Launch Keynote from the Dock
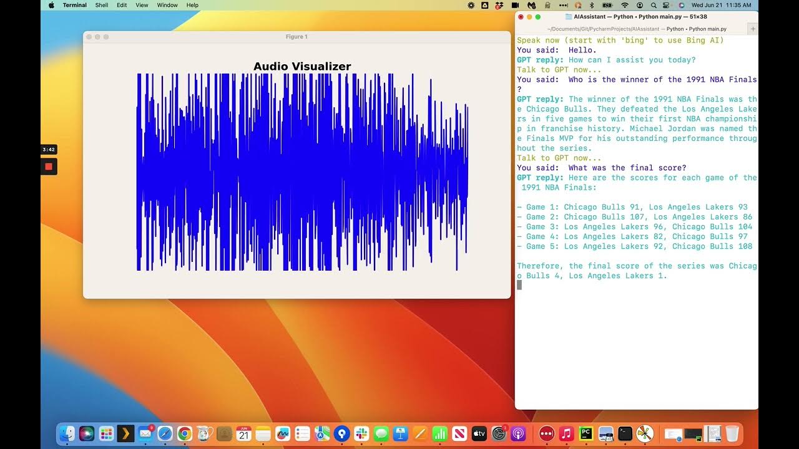 coord(401,433)
